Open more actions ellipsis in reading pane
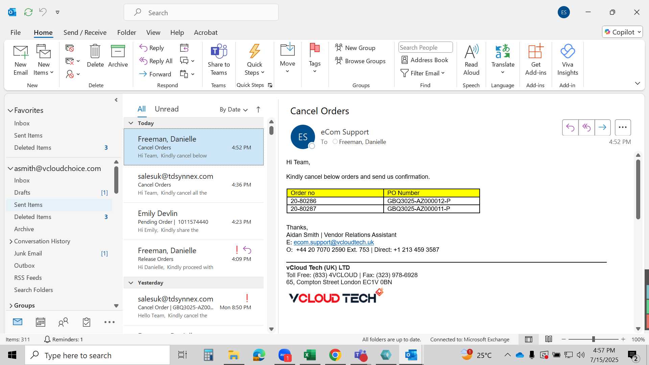649x365 pixels. (x=623, y=127)
